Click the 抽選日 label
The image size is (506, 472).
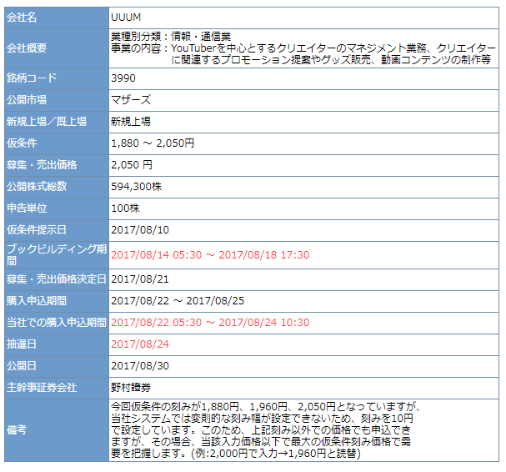22,344
